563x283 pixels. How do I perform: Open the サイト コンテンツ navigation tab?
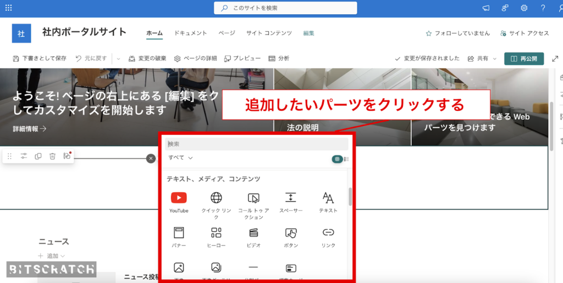click(x=269, y=33)
